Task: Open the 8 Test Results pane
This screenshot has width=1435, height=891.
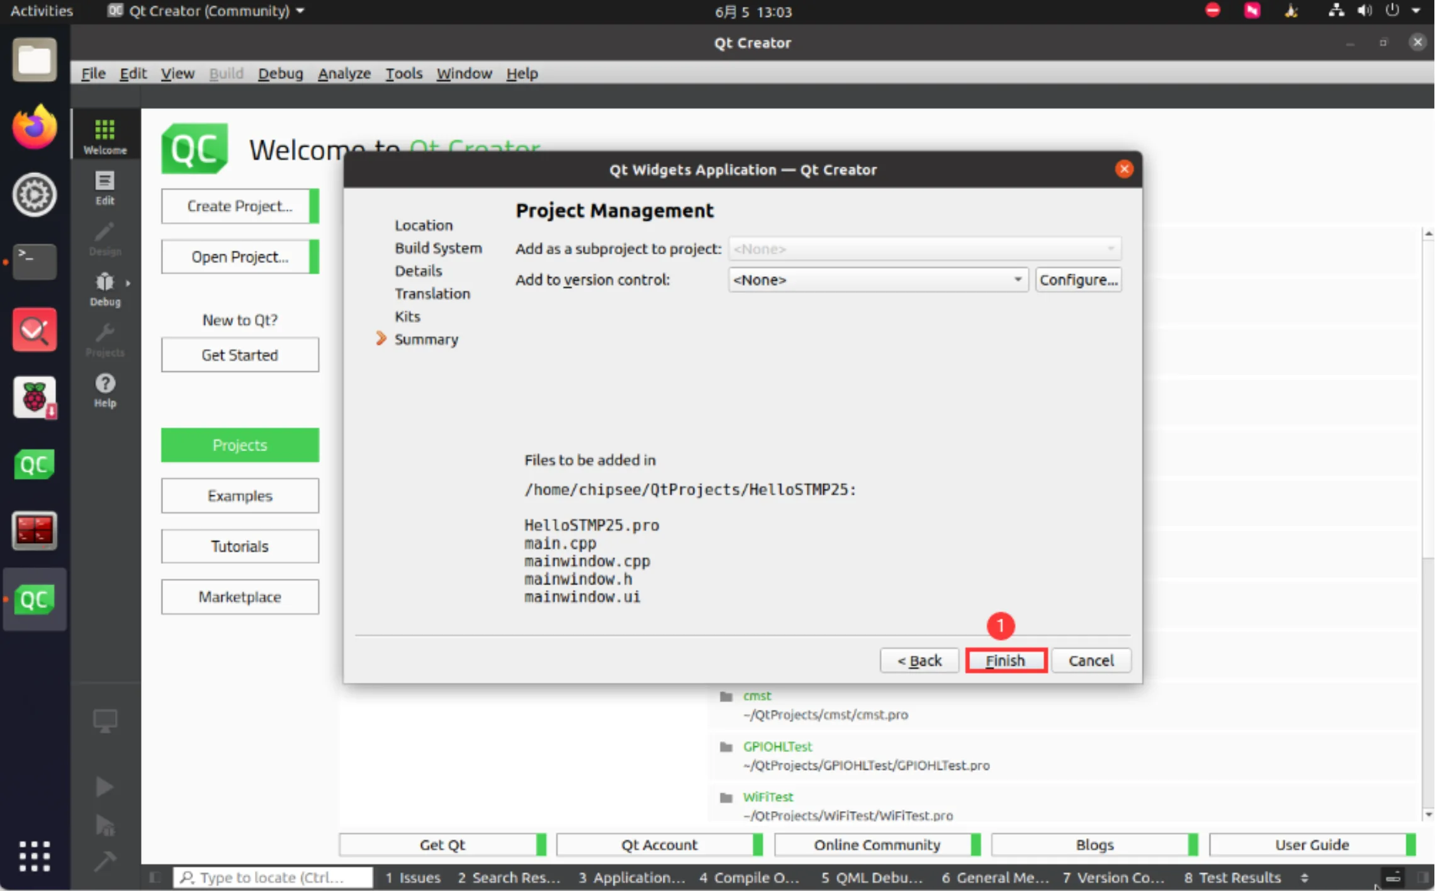Action: click(1232, 877)
